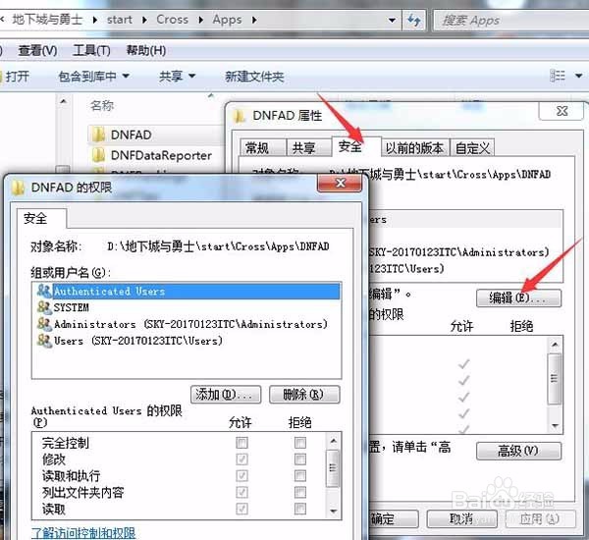Click the permissions checklist scrollbar thumb
The height and width of the screenshot is (540, 589).
click(333, 468)
